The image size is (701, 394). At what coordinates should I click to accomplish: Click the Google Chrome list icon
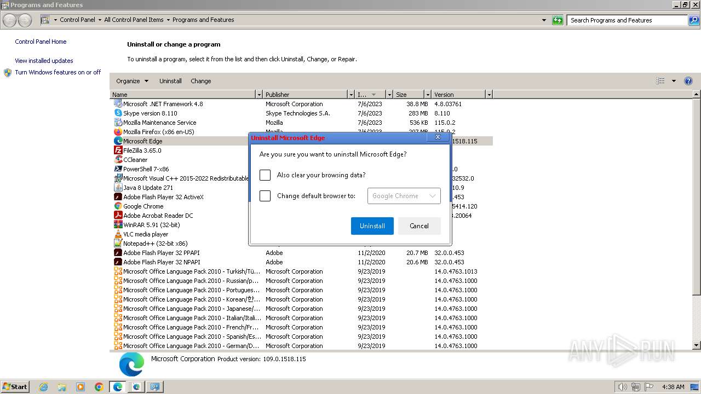pyautogui.click(x=118, y=206)
